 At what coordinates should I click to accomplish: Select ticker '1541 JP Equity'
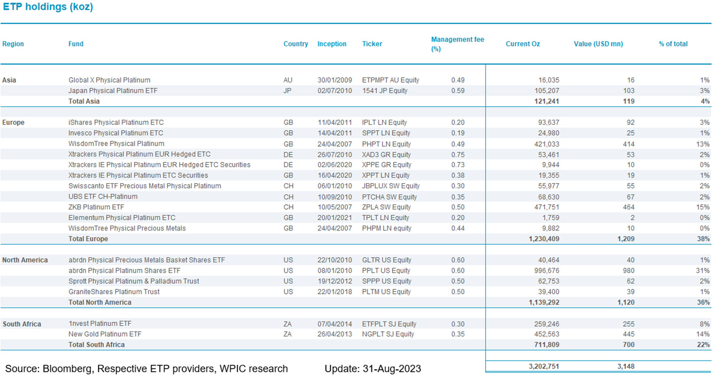coord(384,91)
